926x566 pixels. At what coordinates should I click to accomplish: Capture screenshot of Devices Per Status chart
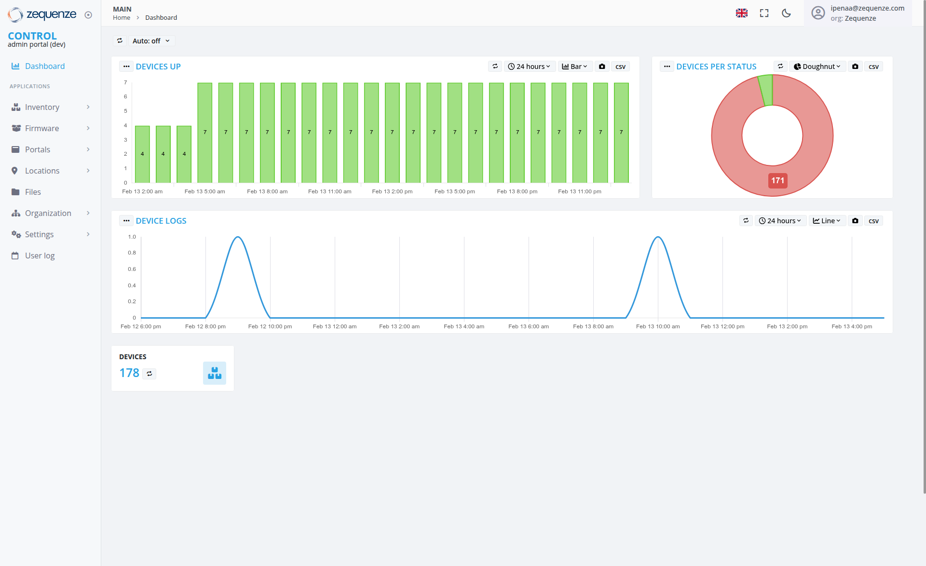coord(855,66)
